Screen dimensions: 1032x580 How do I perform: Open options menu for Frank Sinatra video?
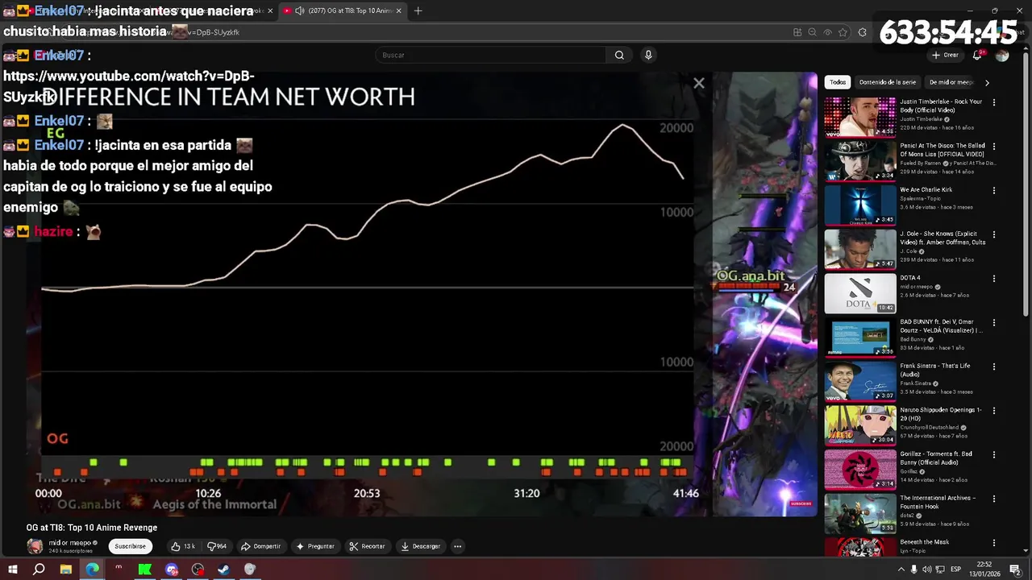pos(994,367)
